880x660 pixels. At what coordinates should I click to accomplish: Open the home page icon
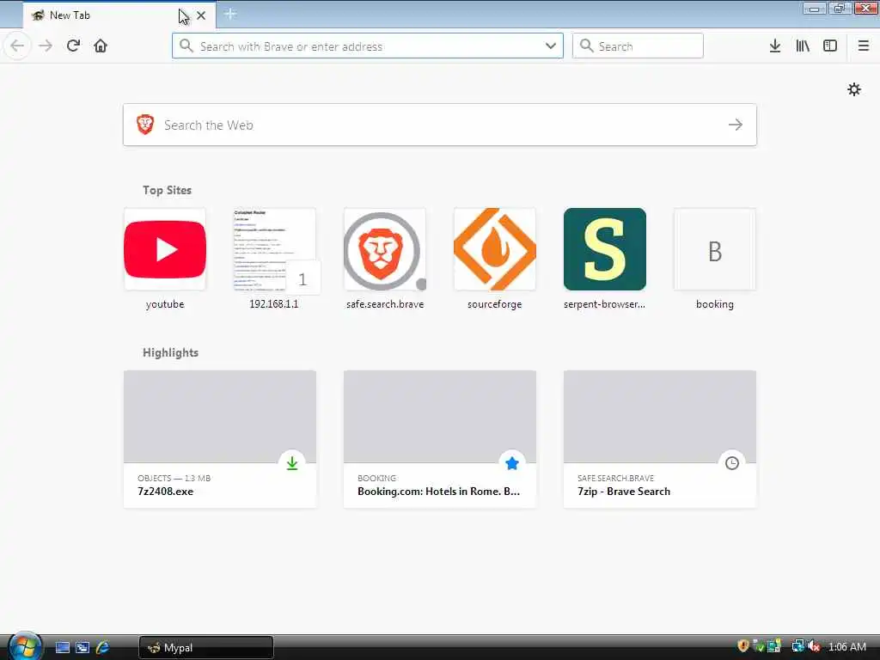101,46
